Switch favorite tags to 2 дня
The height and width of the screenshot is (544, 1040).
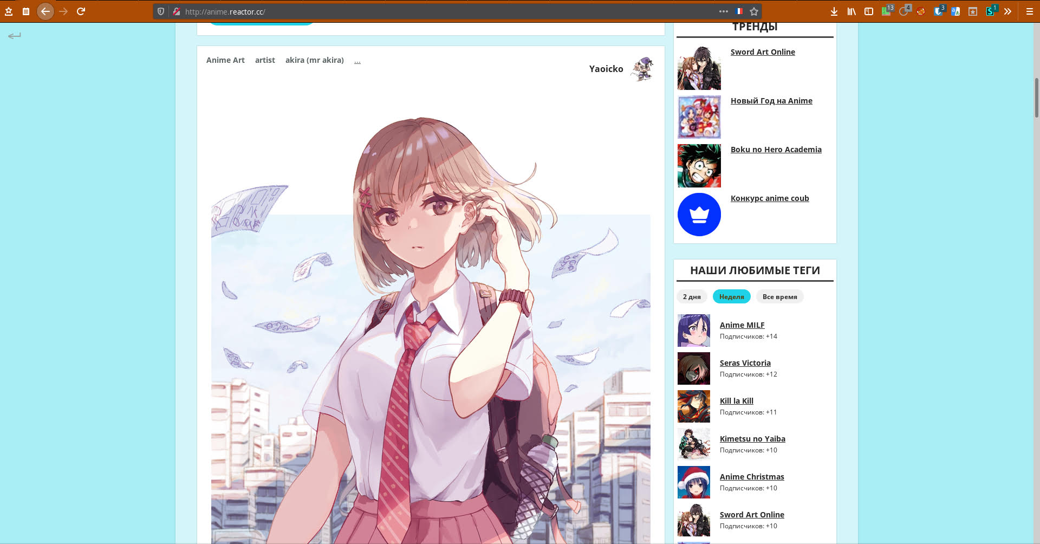692,297
